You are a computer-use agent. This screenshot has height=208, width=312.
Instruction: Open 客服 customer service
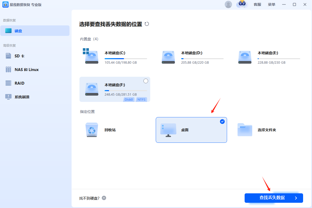pyautogui.click(x=257, y=4)
